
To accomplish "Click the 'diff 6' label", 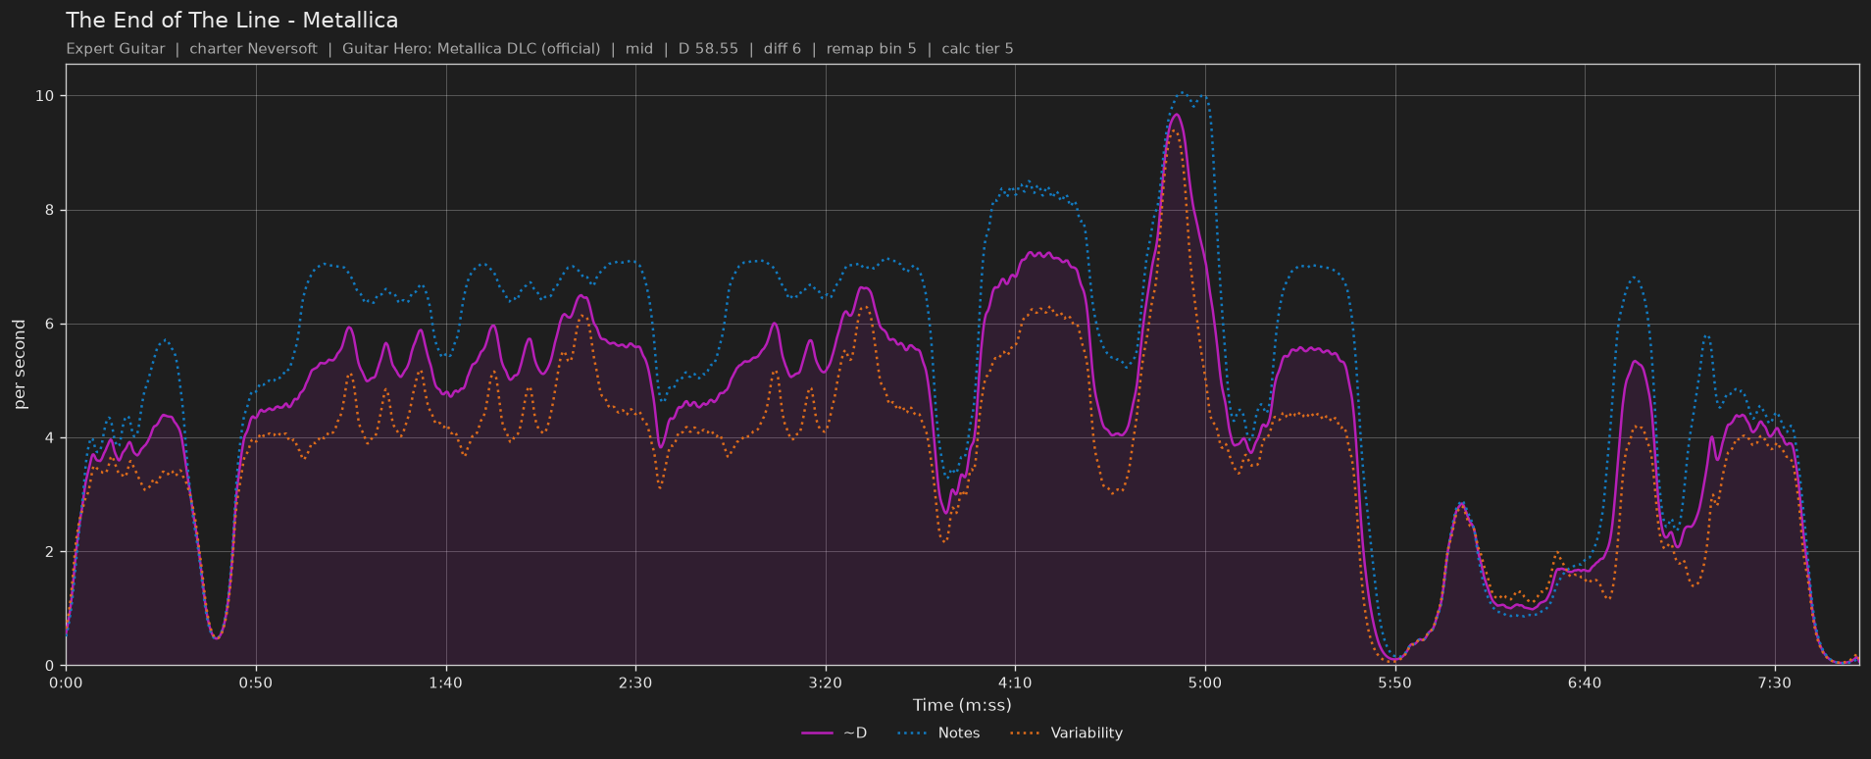I will click(x=783, y=48).
